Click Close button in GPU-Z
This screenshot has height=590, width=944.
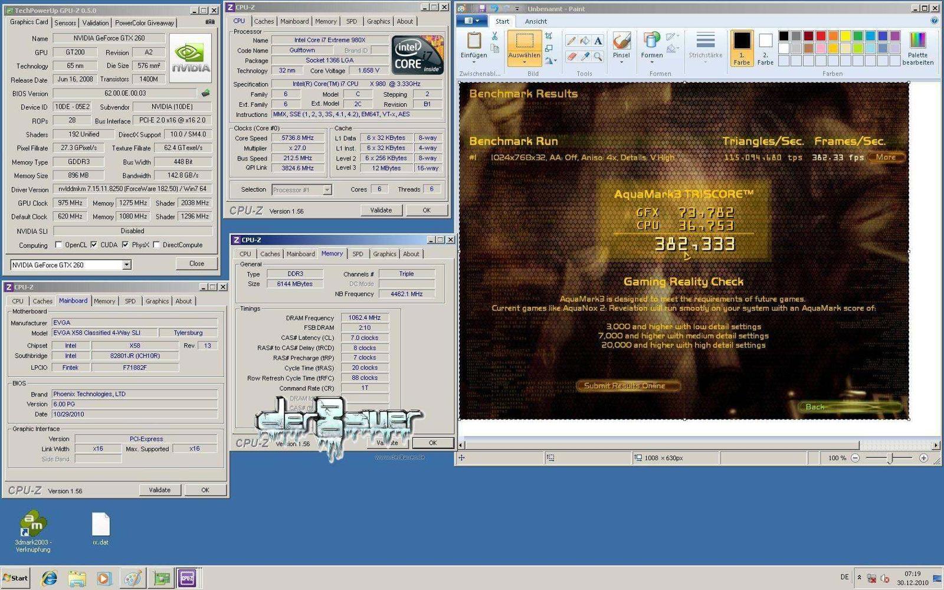click(x=196, y=264)
